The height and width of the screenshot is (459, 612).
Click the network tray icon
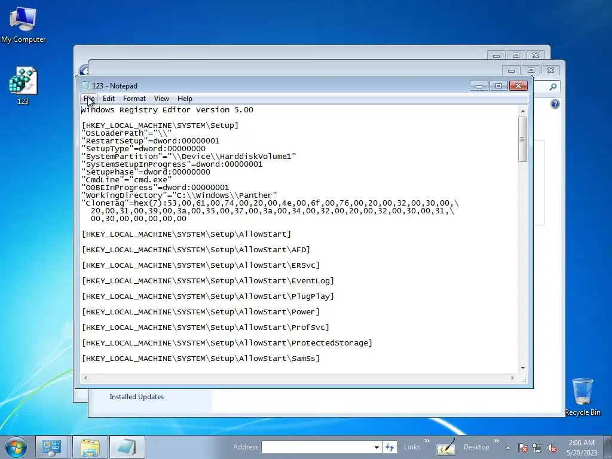537,448
